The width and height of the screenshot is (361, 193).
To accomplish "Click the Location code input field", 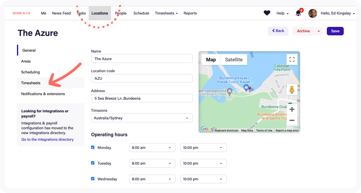I will coord(142,79).
